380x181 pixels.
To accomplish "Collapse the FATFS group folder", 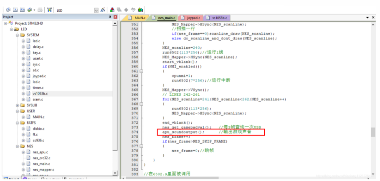I will click(18, 123).
